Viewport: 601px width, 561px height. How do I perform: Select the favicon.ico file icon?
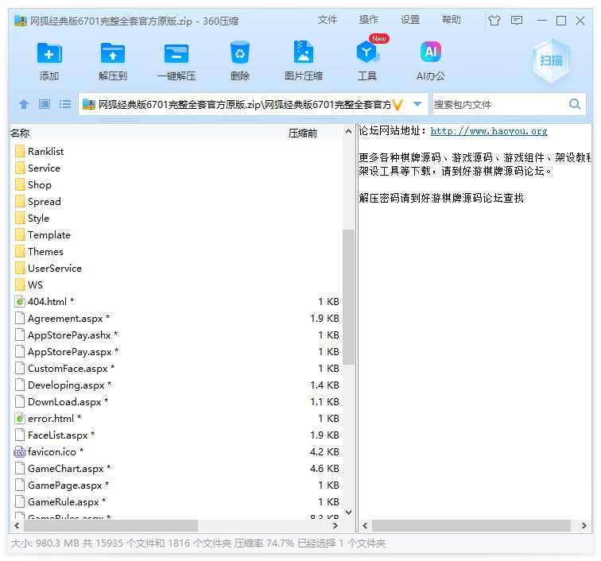tap(20, 452)
